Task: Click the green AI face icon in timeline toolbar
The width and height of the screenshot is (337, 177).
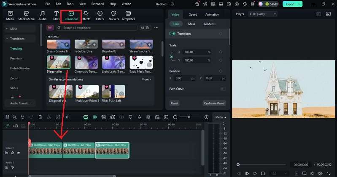Action: 86,117
